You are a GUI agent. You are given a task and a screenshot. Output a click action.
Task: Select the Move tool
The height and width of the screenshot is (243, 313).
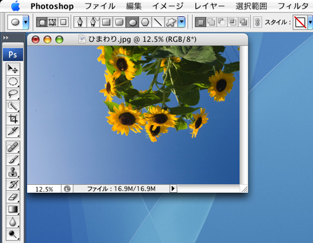pos(13,69)
